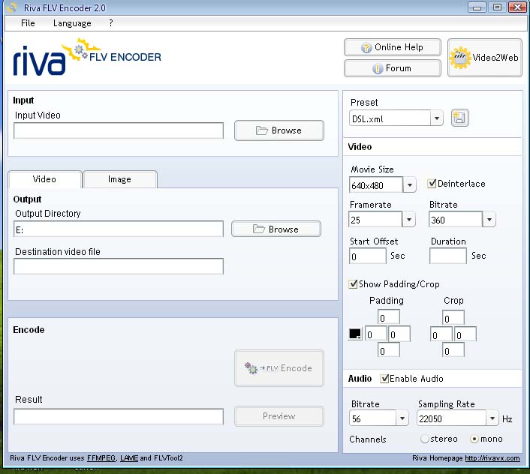The width and height of the screenshot is (530, 474).
Task: Open the Movie Size dropdown arrow
Action: tap(410, 184)
